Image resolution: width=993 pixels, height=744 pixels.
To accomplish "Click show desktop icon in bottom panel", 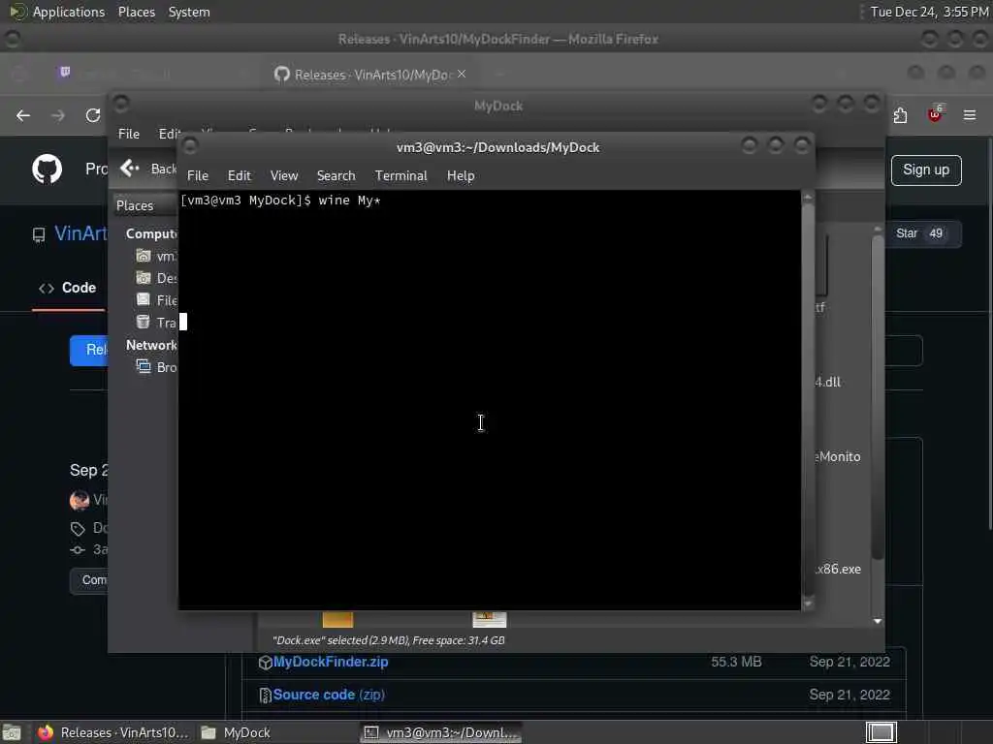I will coord(12,733).
